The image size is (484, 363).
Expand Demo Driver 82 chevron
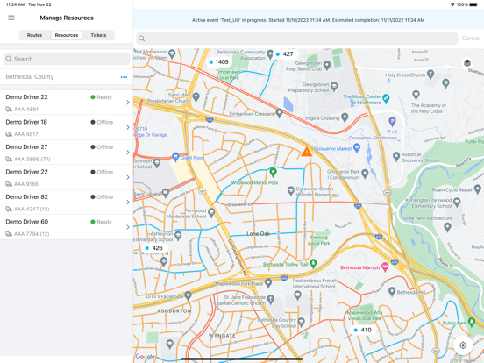click(128, 203)
